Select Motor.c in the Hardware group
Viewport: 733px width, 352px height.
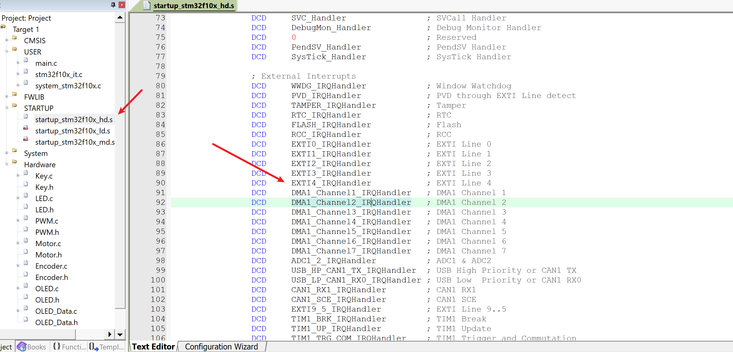click(48, 244)
